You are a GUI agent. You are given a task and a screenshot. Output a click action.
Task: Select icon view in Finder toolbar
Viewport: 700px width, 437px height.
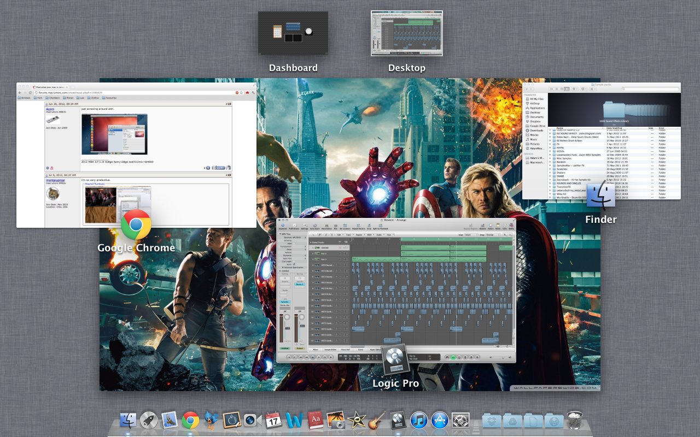551,89
